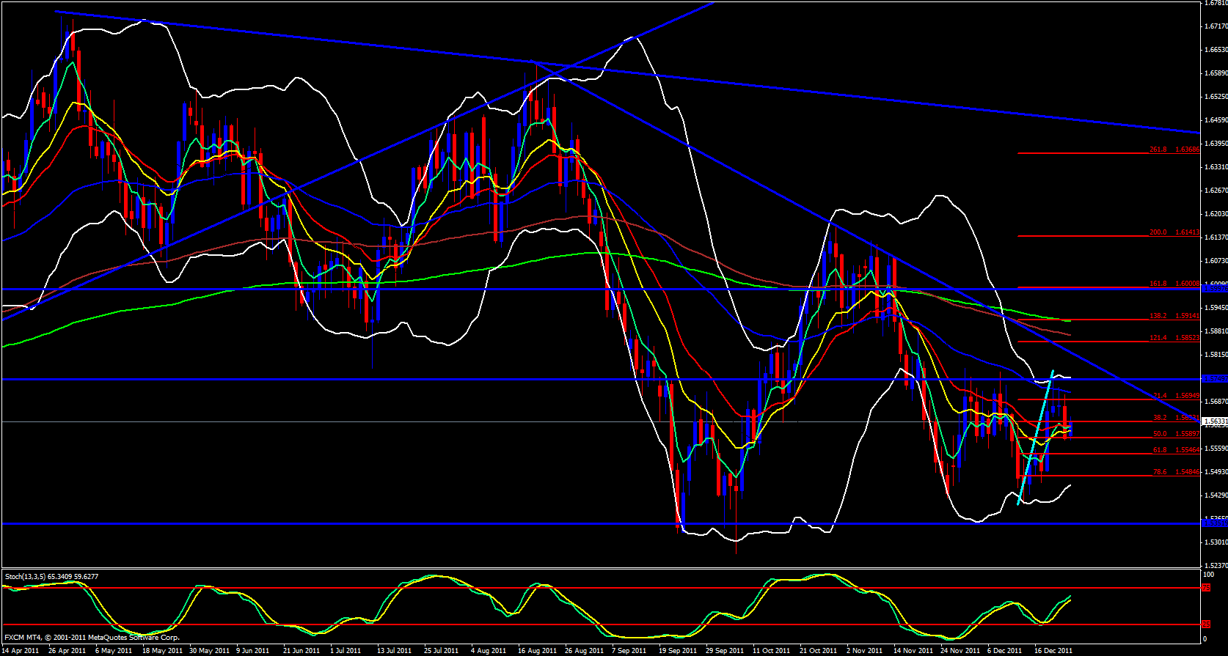Screen dimensions: 1228x656
Task: Click the 19 Sep 2011 date label
Action: tap(678, 650)
